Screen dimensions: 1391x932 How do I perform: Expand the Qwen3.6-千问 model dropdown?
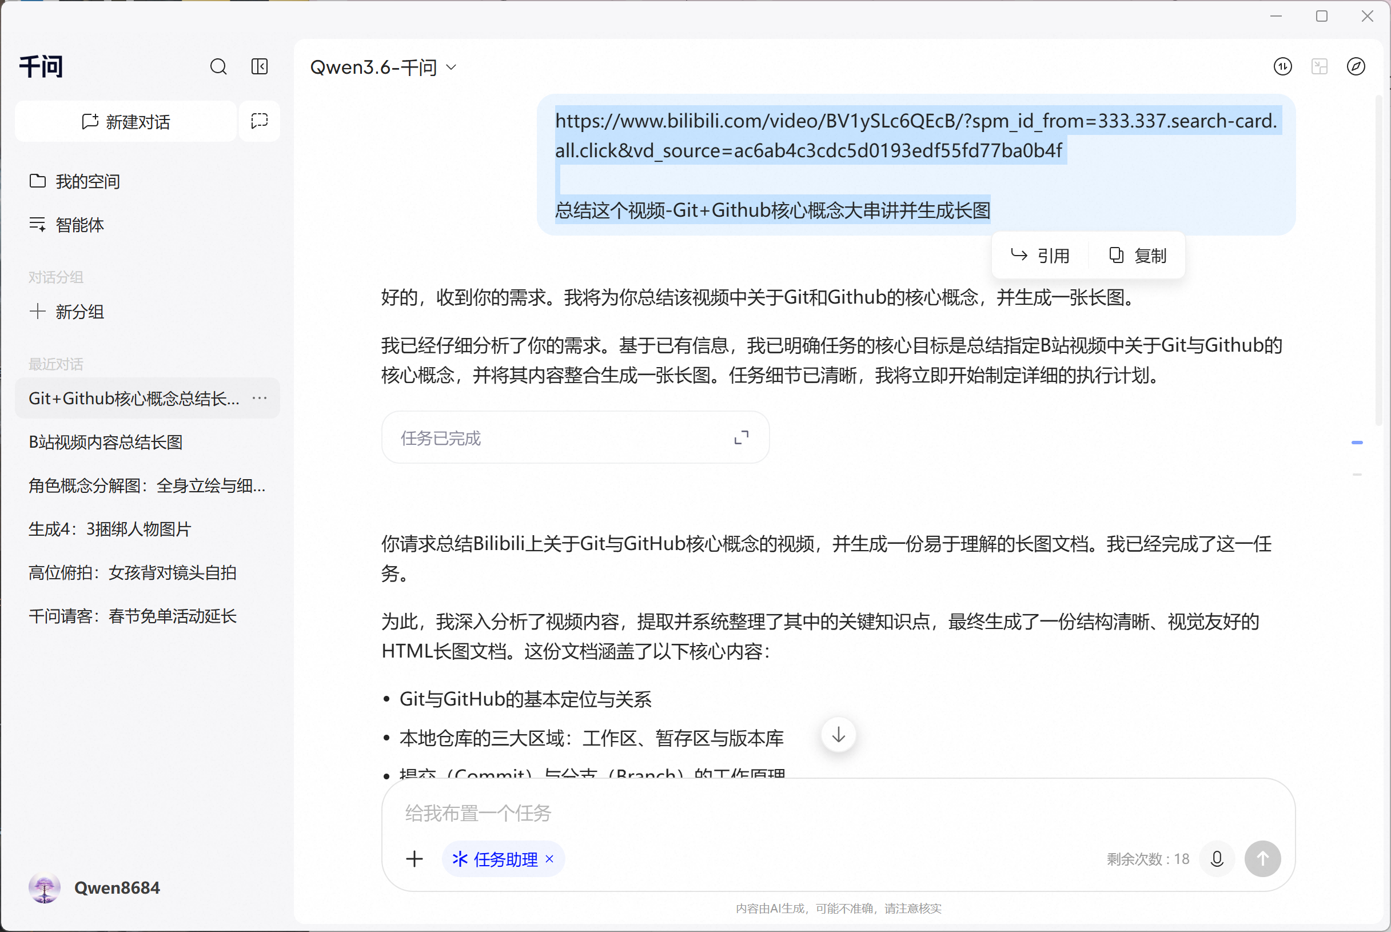coord(384,67)
